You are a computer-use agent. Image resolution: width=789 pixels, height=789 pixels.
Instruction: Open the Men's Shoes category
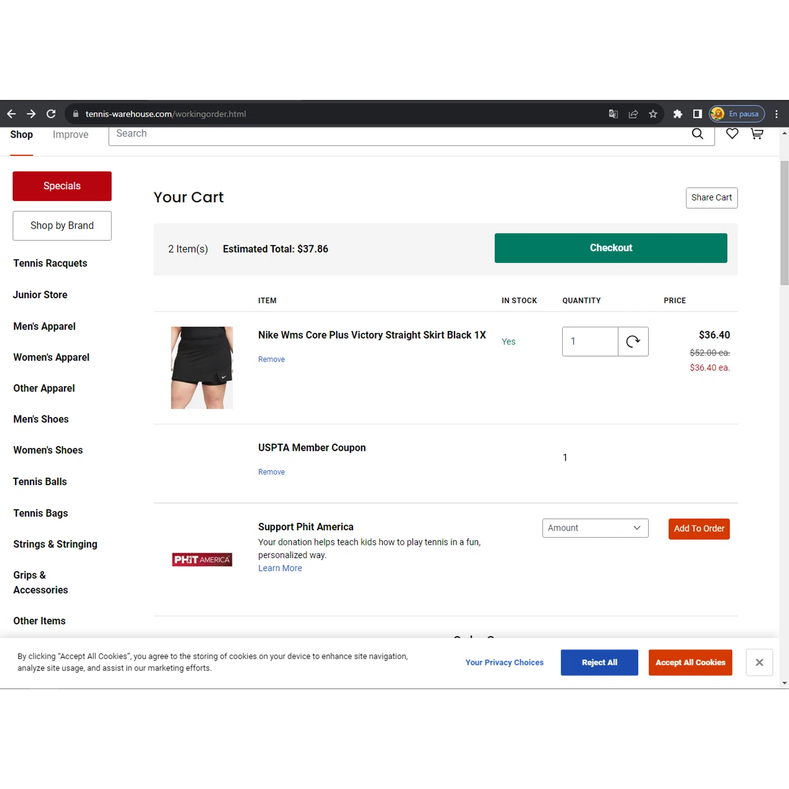tap(41, 419)
